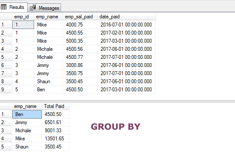Select row header 5 in bottom grid
Image resolution: width=235 pixels, height=154 pixels.
coord(6,147)
